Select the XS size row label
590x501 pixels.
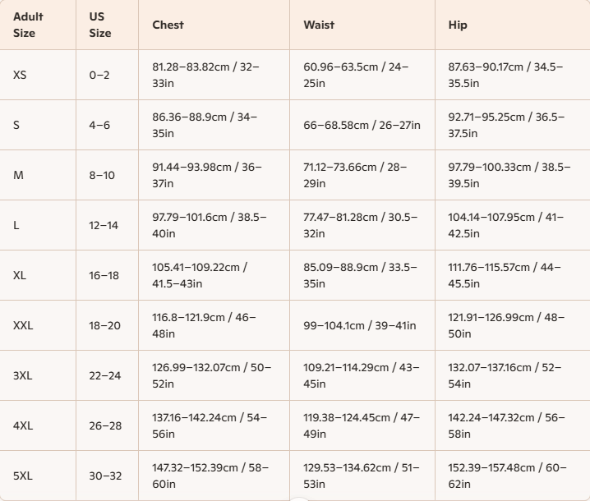[x=20, y=75]
